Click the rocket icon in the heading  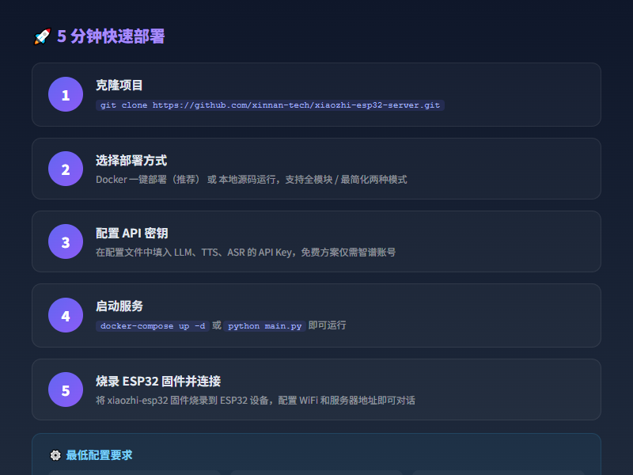tap(42, 36)
